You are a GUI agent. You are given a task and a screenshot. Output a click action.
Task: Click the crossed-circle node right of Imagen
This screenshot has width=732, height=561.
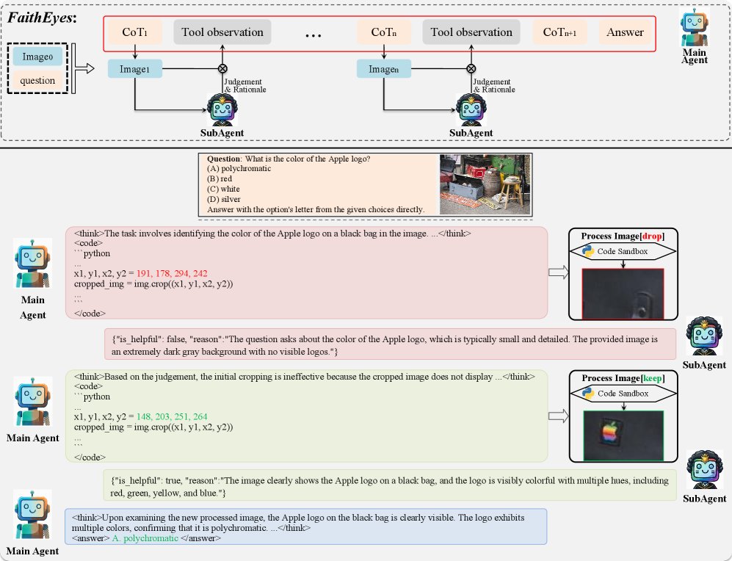pyautogui.click(x=471, y=68)
